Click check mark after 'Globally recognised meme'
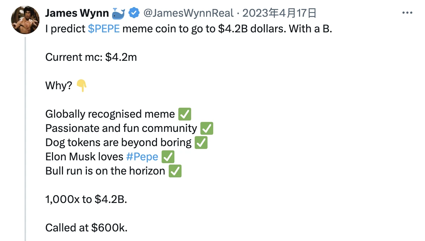 (184, 114)
